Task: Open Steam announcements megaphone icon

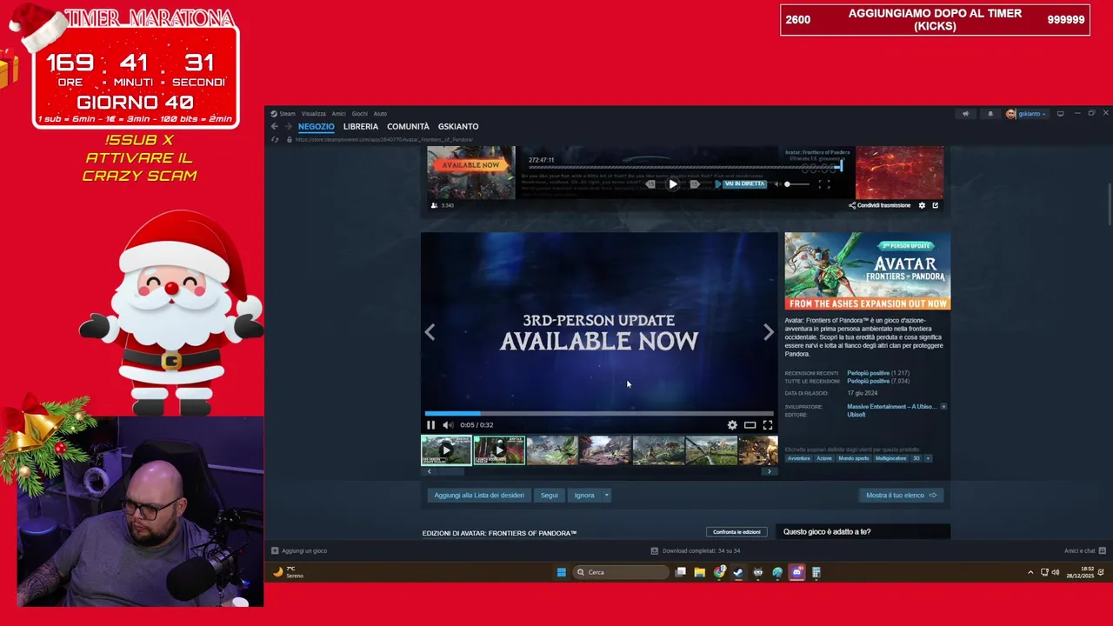Action: (x=965, y=114)
